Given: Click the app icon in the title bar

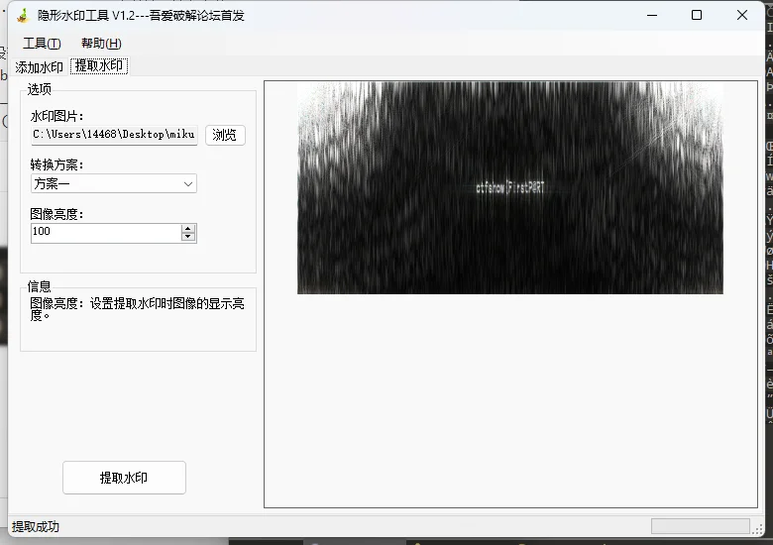Looking at the screenshot, I should 21,15.
